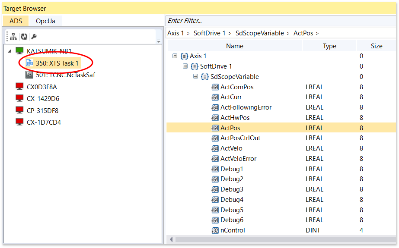The width and height of the screenshot is (399, 248).
Task: Click red computer icon of CX0D3F8A
Action: point(19,86)
